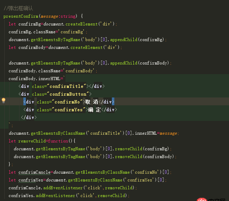The image size is (229, 201).
Task: Click the 取 消 text in template
Action: [92, 102]
